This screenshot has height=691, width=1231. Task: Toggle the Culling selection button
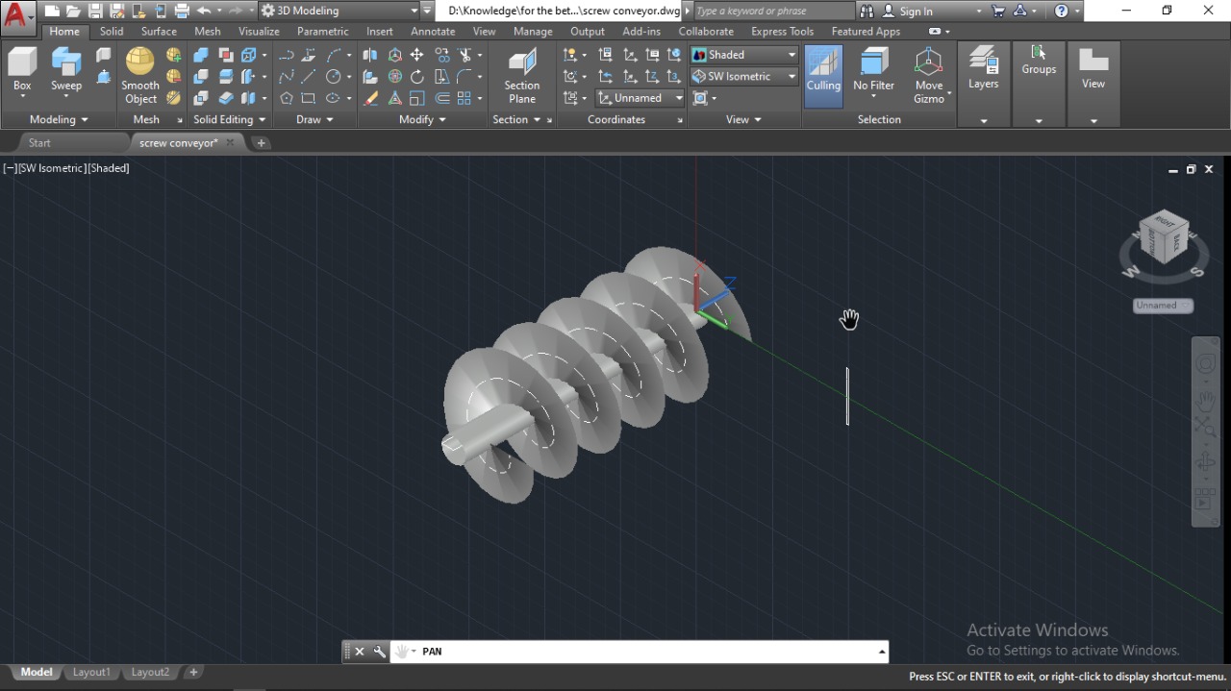click(x=823, y=76)
